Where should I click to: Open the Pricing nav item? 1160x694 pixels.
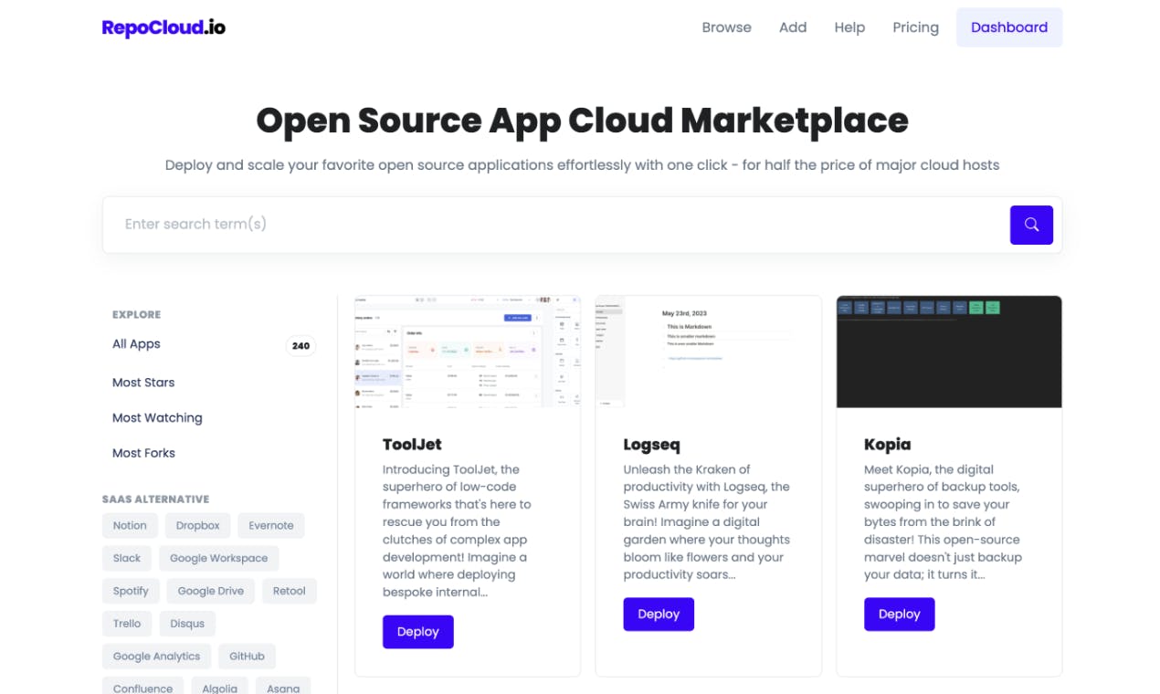point(915,27)
